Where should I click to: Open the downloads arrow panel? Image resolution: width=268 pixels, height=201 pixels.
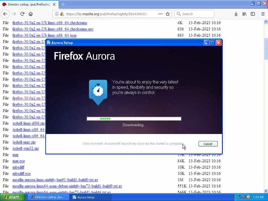[236, 14]
